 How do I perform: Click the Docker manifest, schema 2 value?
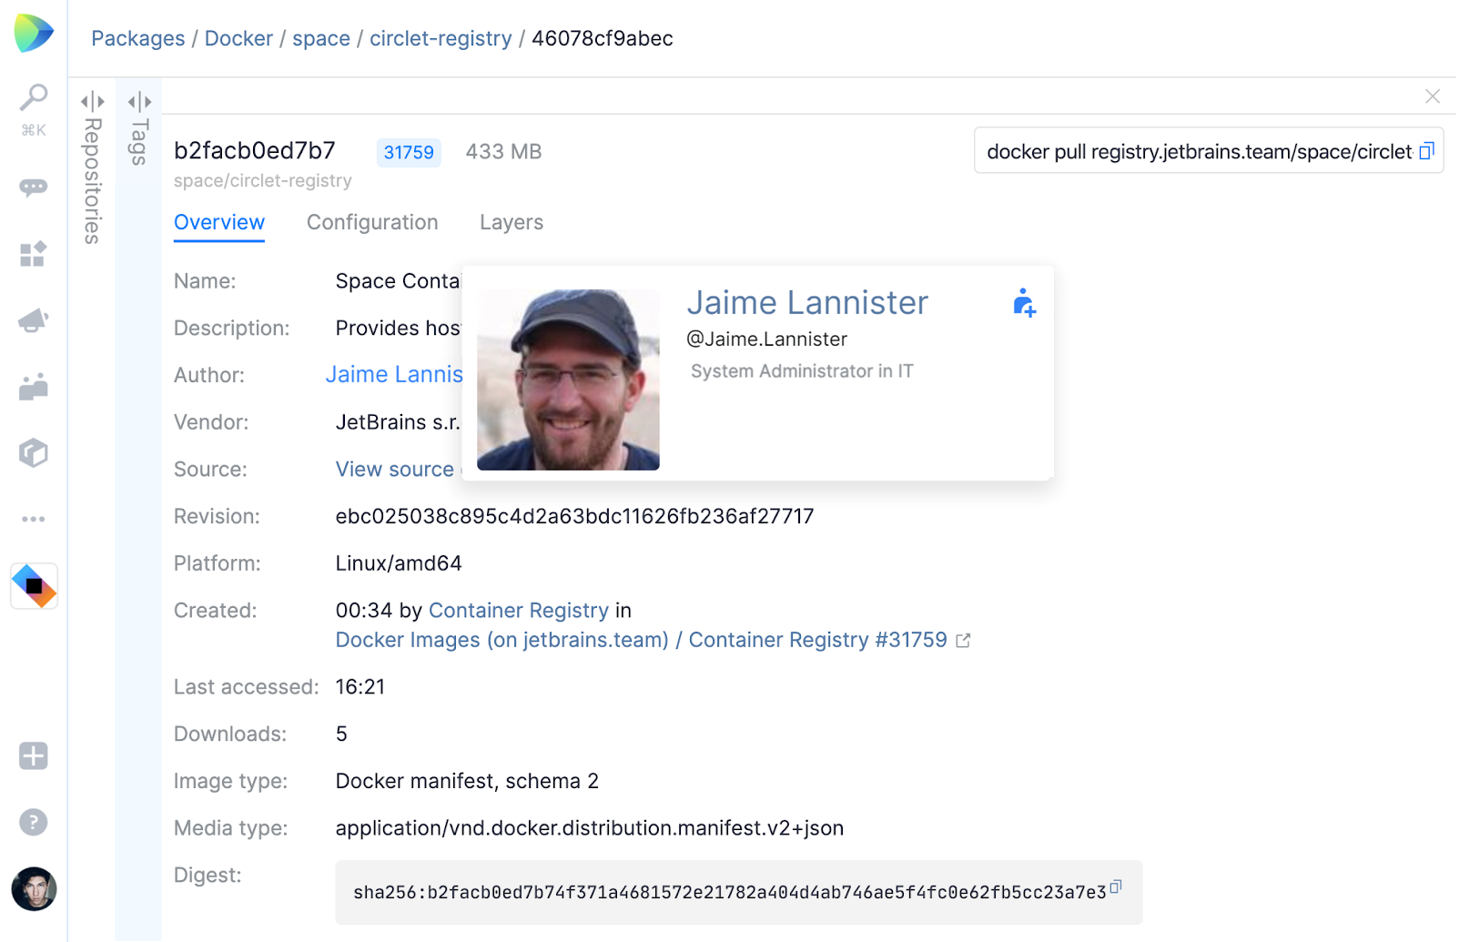click(467, 781)
